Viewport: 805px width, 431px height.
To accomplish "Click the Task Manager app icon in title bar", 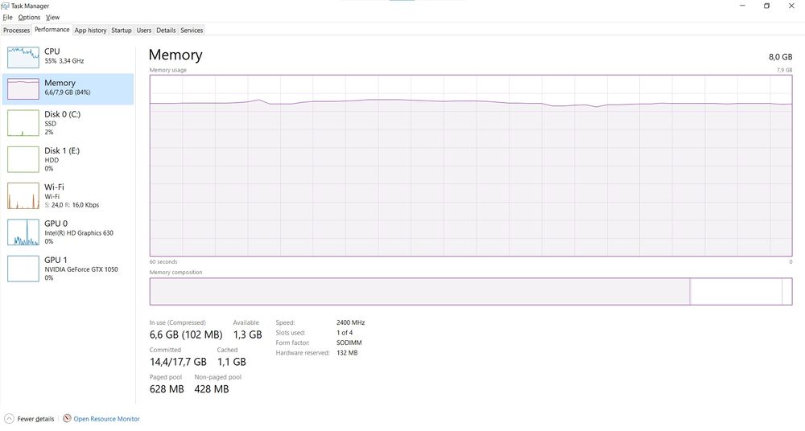I will [6, 6].
